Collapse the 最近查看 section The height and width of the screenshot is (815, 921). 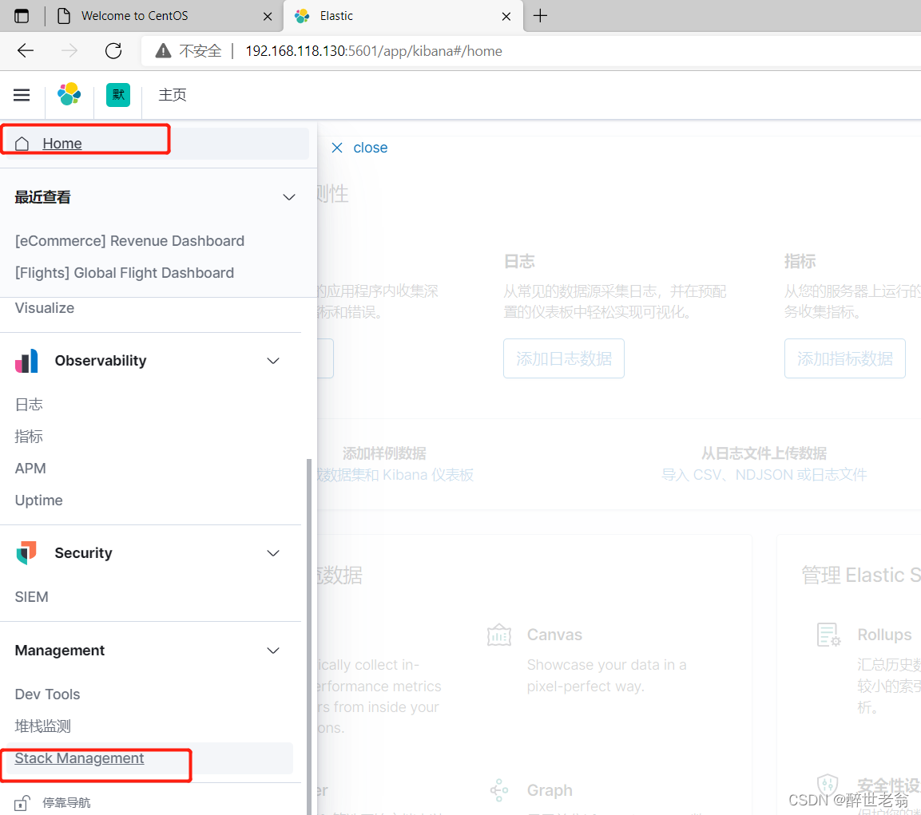289,197
